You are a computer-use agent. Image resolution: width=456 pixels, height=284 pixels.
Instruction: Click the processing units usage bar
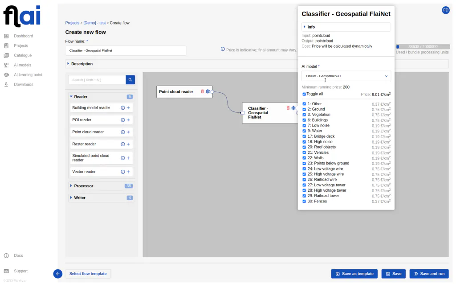coord(423,47)
